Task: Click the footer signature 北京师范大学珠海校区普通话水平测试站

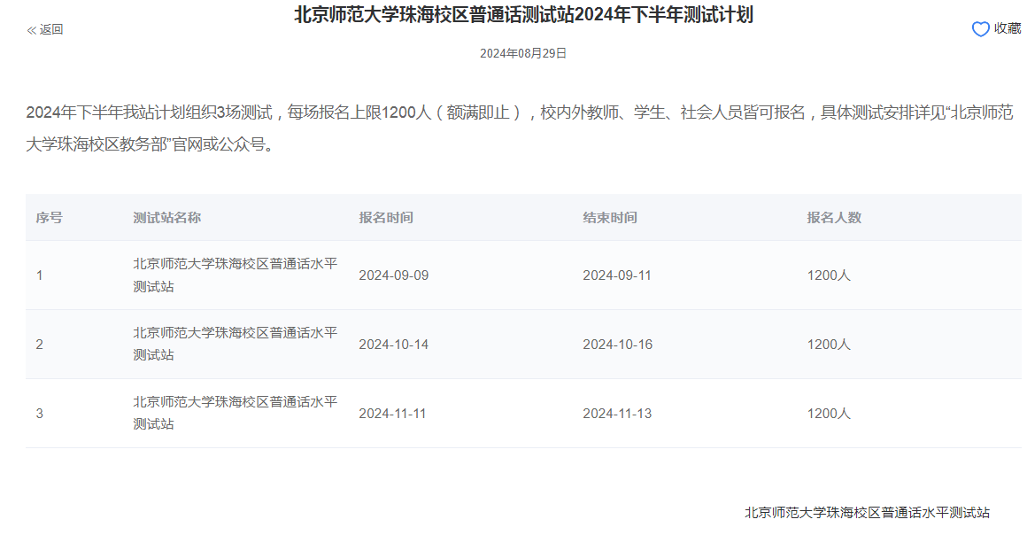Action: 867,513
